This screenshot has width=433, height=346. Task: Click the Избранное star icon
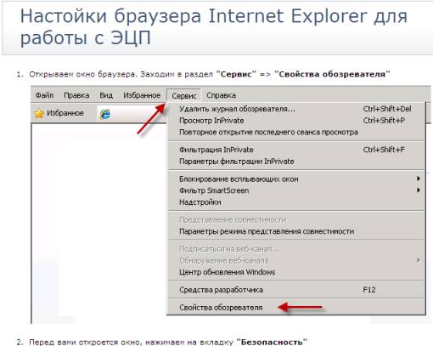coord(39,113)
